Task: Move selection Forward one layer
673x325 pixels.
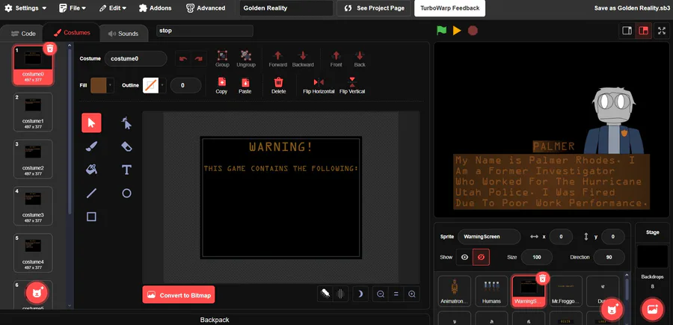Action: point(277,59)
